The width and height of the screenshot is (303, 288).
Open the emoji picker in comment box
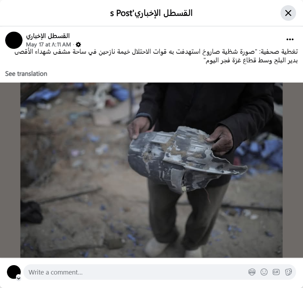click(264, 272)
